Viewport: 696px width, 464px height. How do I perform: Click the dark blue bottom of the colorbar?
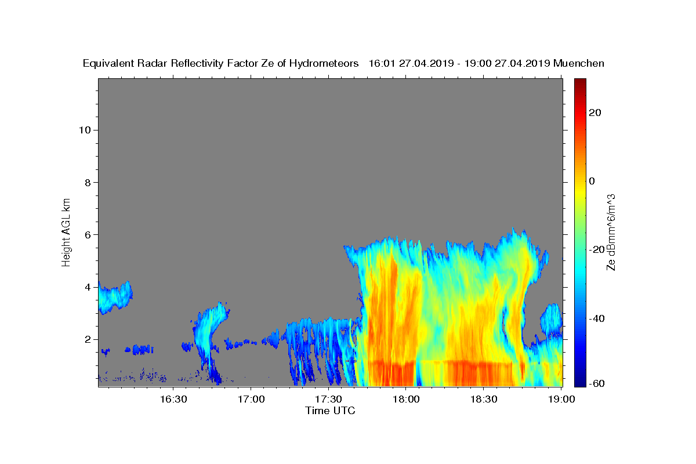coord(579,382)
